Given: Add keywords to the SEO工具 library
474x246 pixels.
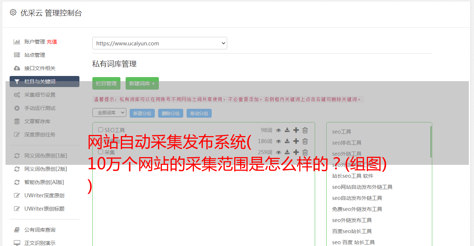Looking at the screenshot, I should click(x=296, y=130).
